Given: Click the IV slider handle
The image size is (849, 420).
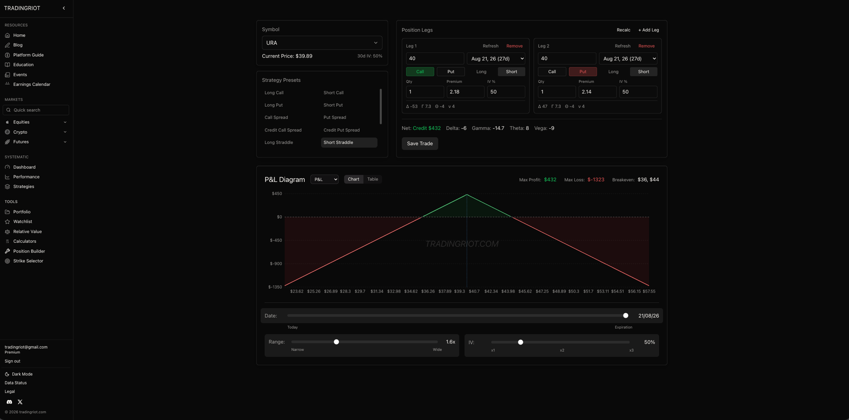Looking at the screenshot, I should pyautogui.click(x=520, y=342).
